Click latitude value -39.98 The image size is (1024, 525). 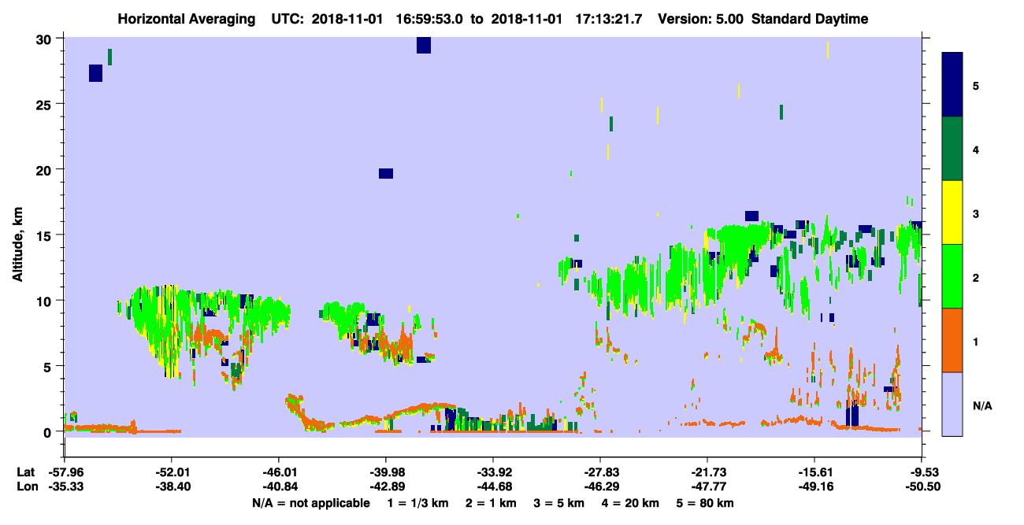(386, 472)
